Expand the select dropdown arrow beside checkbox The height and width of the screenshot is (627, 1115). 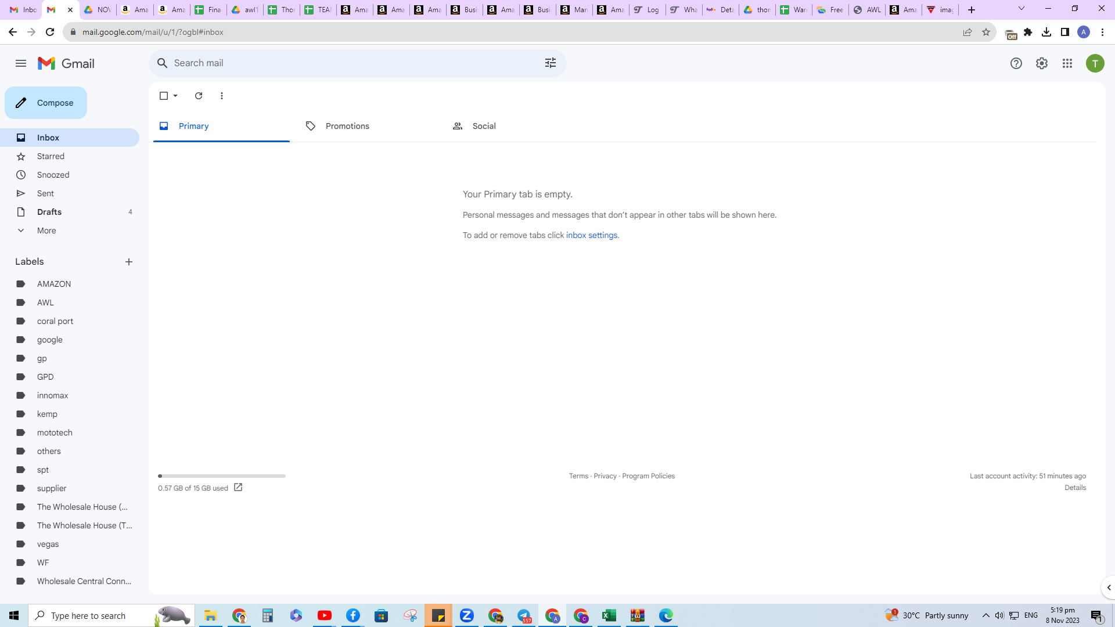point(175,96)
